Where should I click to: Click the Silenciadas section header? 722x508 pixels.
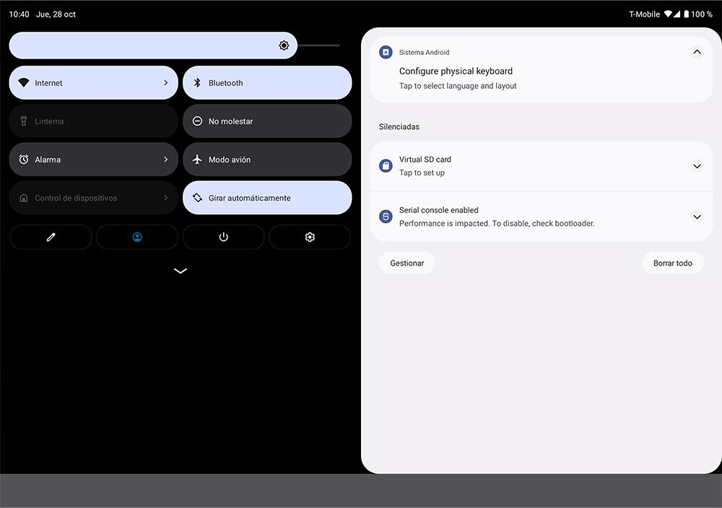click(399, 126)
